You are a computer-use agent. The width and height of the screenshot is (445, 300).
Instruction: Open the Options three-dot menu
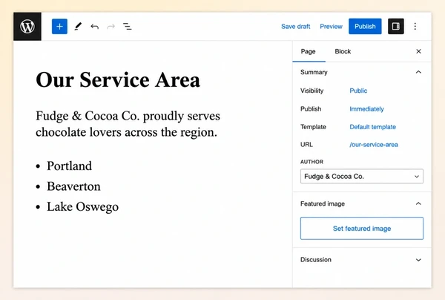point(415,27)
